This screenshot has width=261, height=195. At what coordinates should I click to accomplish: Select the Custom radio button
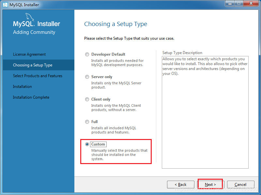pos(87,144)
